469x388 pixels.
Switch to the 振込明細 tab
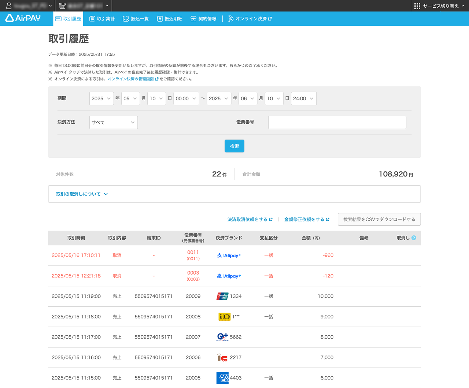pos(170,19)
